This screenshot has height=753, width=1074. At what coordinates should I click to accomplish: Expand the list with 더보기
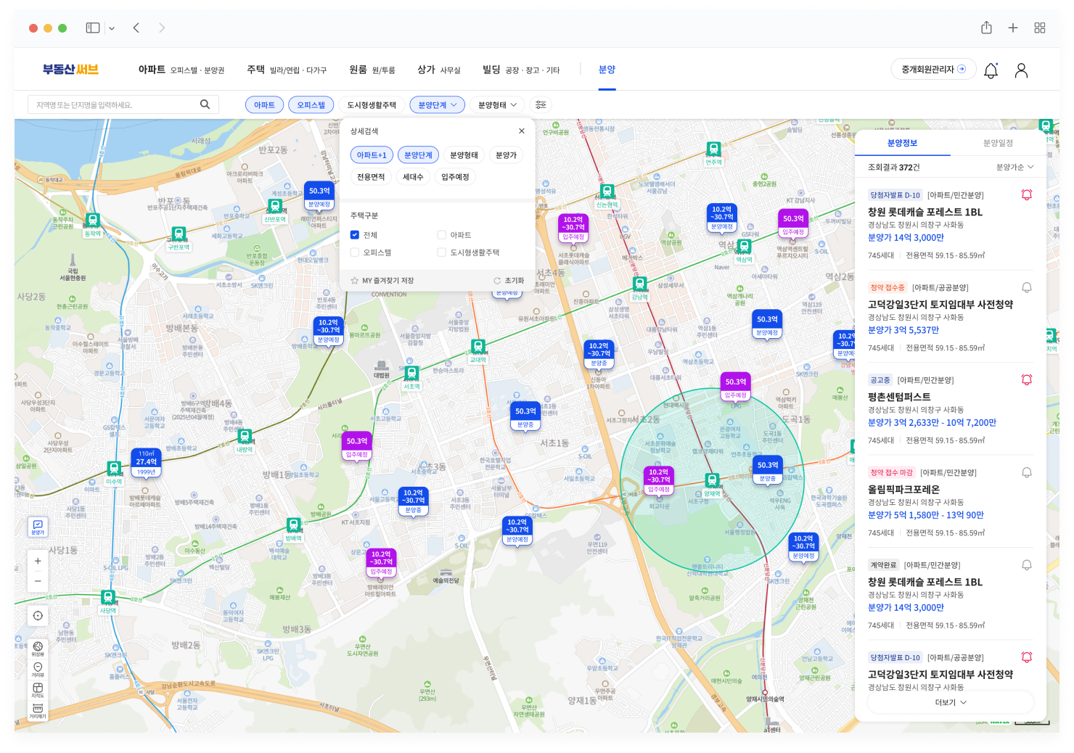[951, 702]
